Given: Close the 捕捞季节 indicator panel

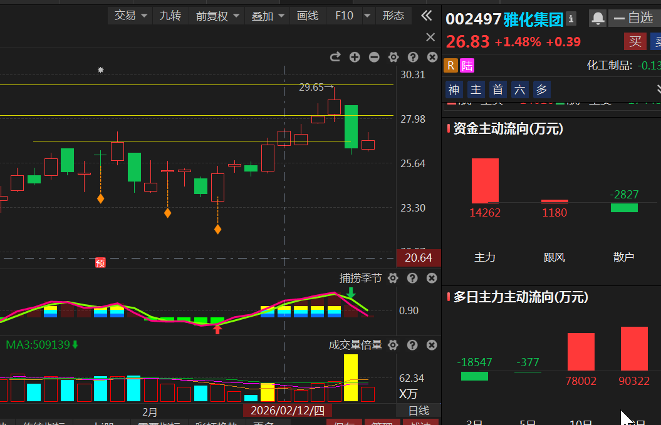Looking at the screenshot, I should pos(432,278).
